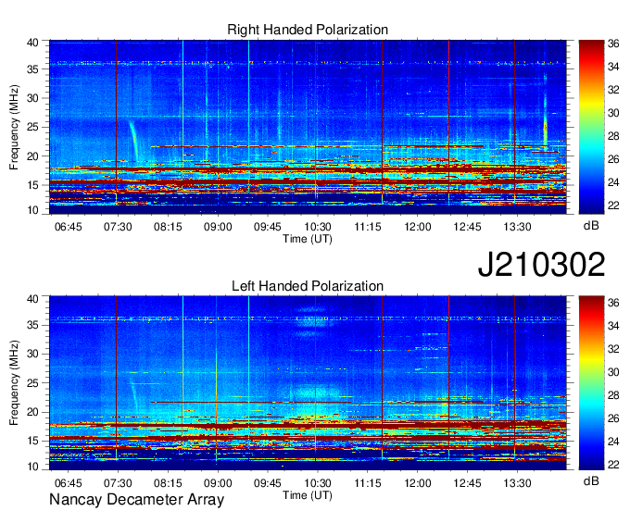Click the "22" value on upper colorbar
The image size is (630, 511).
pos(613,206)
